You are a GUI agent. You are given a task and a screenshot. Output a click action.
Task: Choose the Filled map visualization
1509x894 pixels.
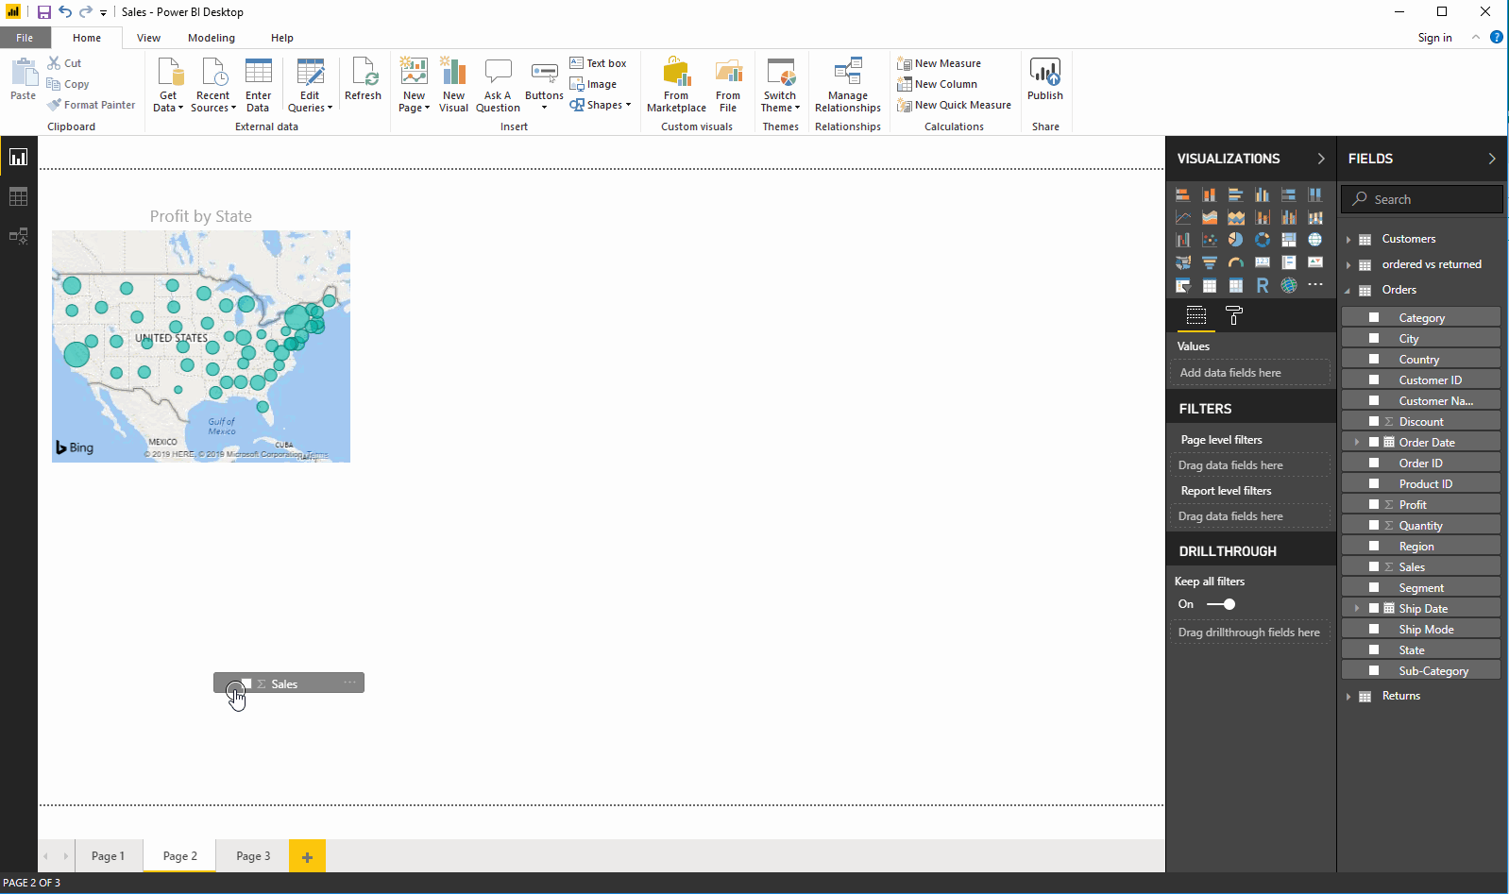[1182, 262]
